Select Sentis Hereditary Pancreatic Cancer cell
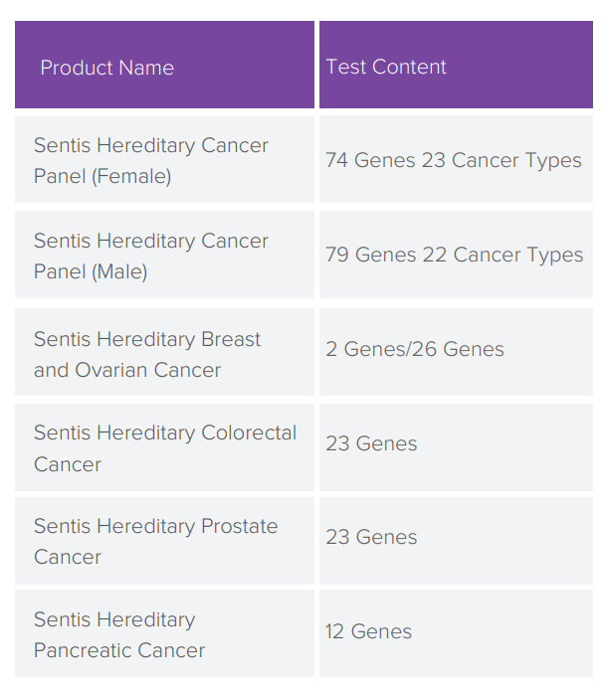The height and width of the screenshot is (690, 606). 164,633
